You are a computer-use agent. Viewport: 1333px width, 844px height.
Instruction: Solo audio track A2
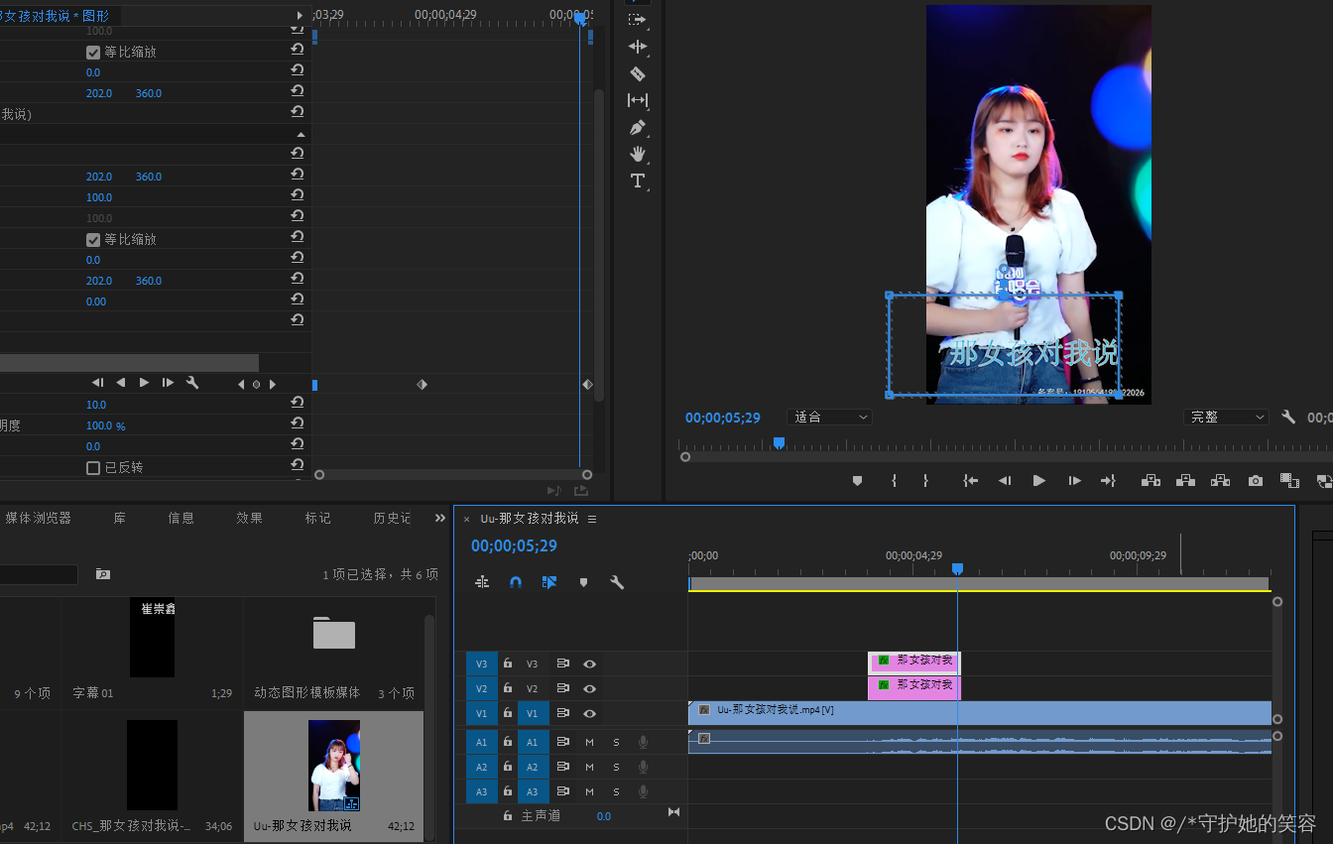(616, 767)
